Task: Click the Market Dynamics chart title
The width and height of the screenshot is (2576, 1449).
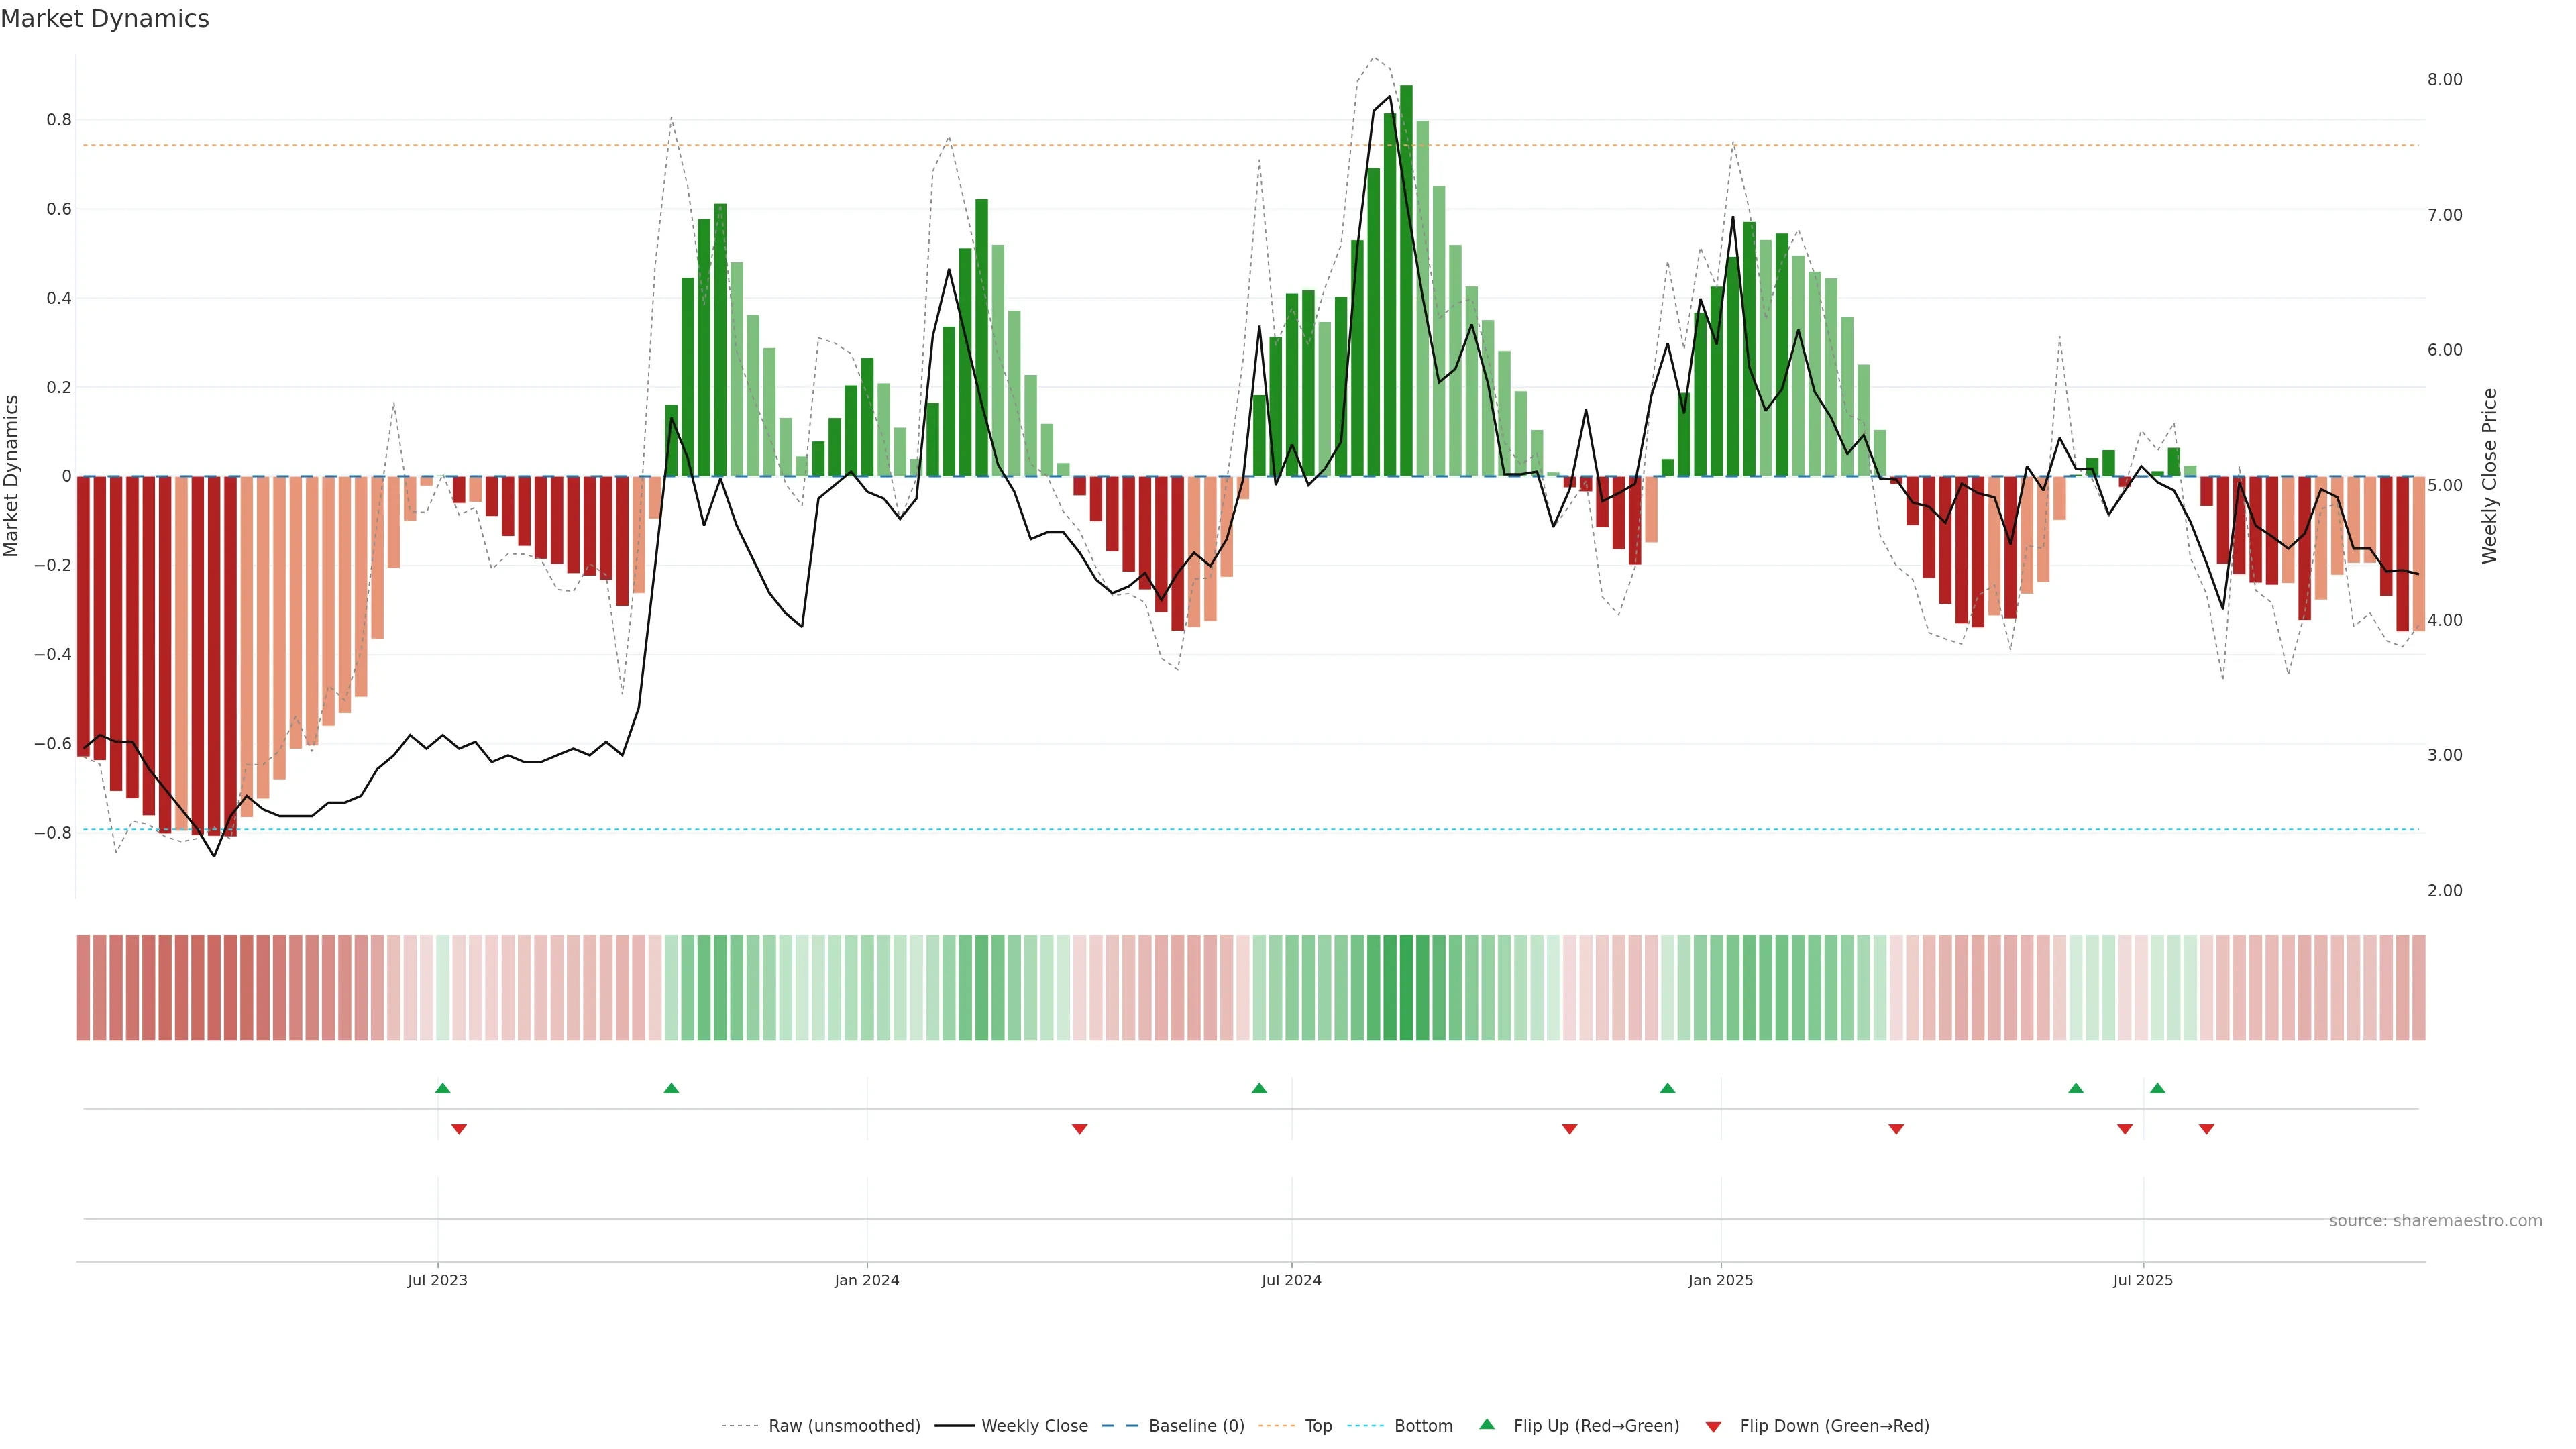Action: (105, 19)
